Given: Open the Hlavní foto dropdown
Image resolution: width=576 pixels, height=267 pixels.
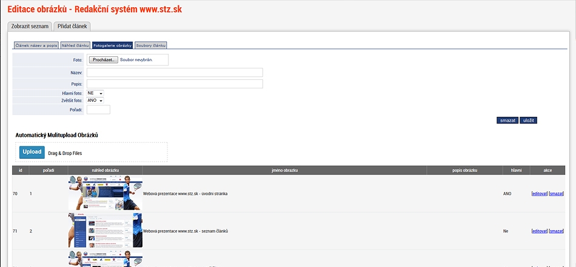Looking at the screenshot, I should (95, 93).
